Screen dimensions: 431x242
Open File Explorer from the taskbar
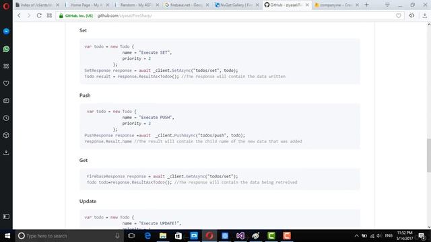coord(163,236)
